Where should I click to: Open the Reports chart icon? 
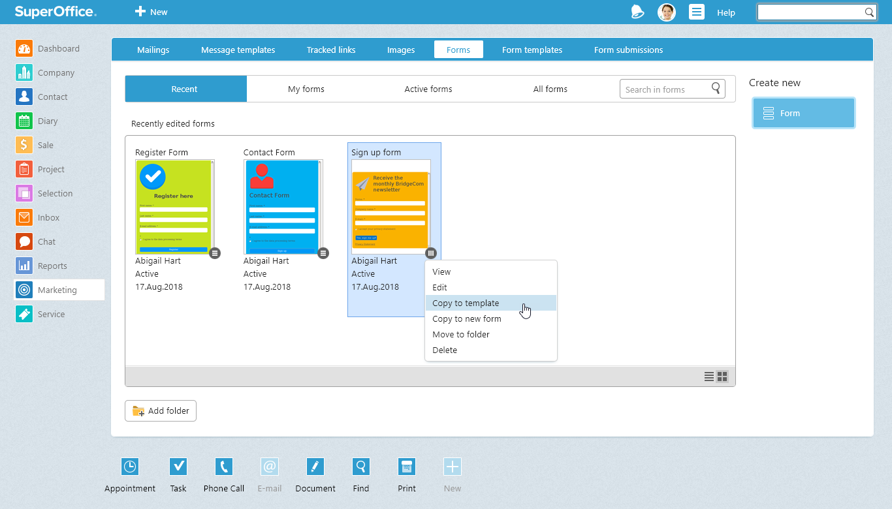[24, 266]
